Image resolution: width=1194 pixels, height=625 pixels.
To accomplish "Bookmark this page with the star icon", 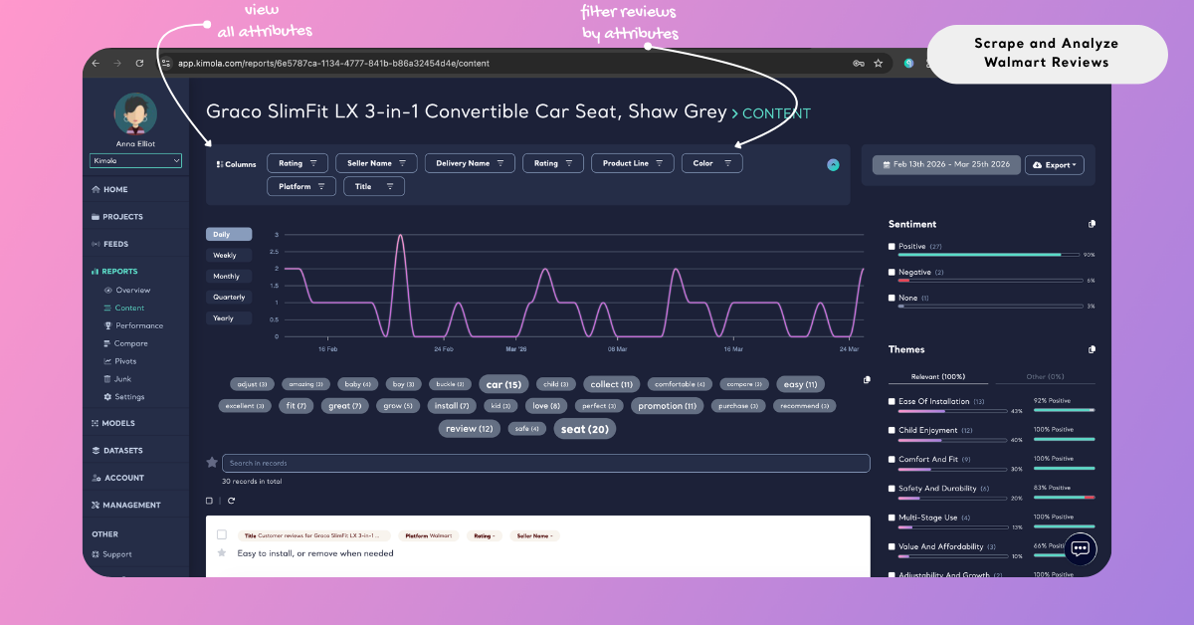I will [x=878, y=63].
